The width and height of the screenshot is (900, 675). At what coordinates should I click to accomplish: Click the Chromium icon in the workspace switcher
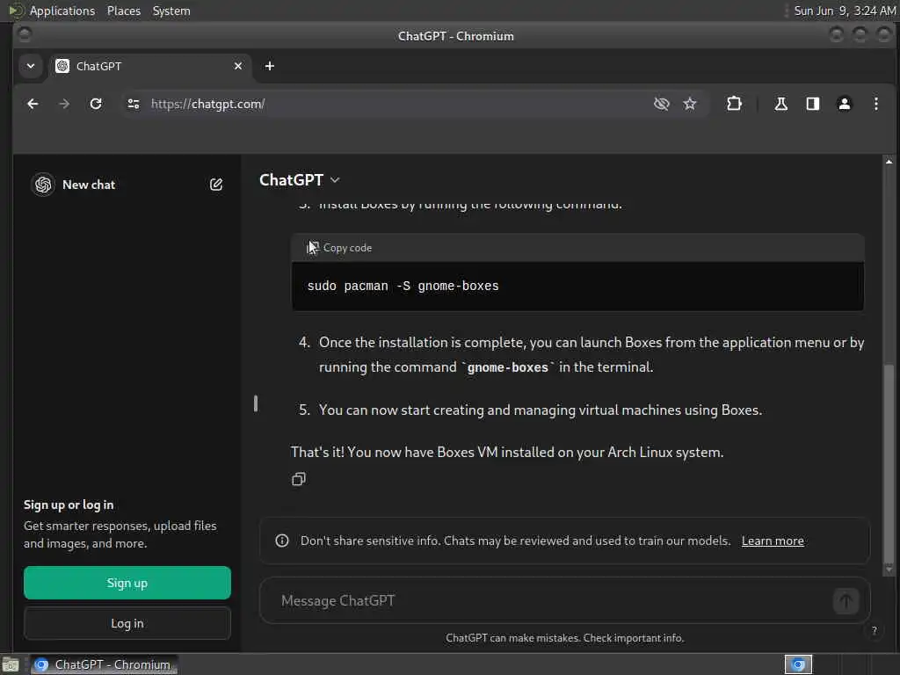tap(798, 664)
